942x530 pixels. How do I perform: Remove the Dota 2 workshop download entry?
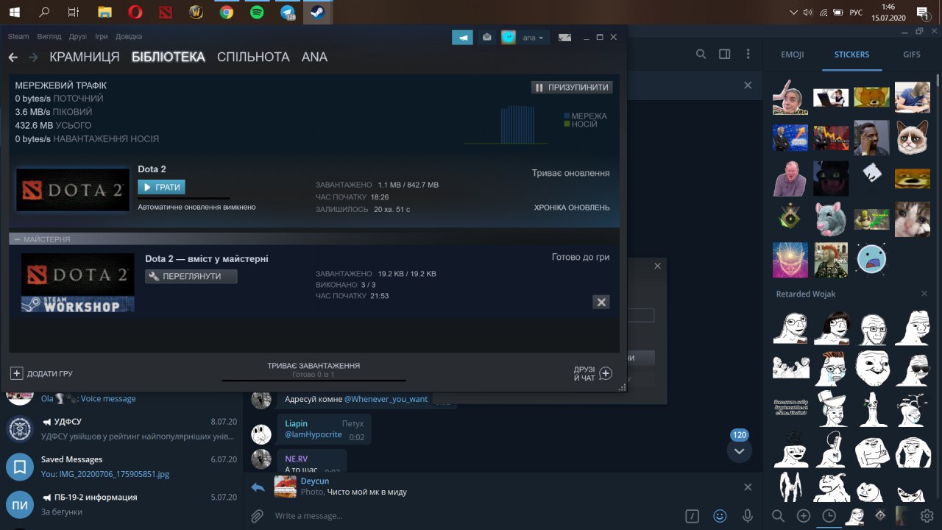[601, 302]
